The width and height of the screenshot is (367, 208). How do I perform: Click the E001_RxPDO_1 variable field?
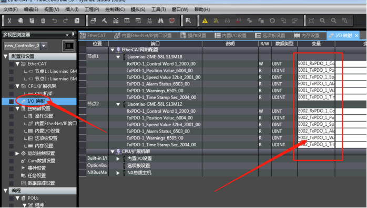(316, 64)
